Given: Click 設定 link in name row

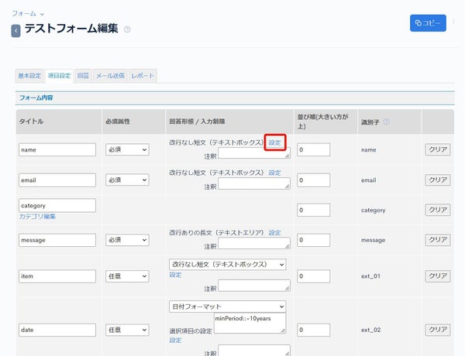Looking at the screenshot, I should pos(274,142).
